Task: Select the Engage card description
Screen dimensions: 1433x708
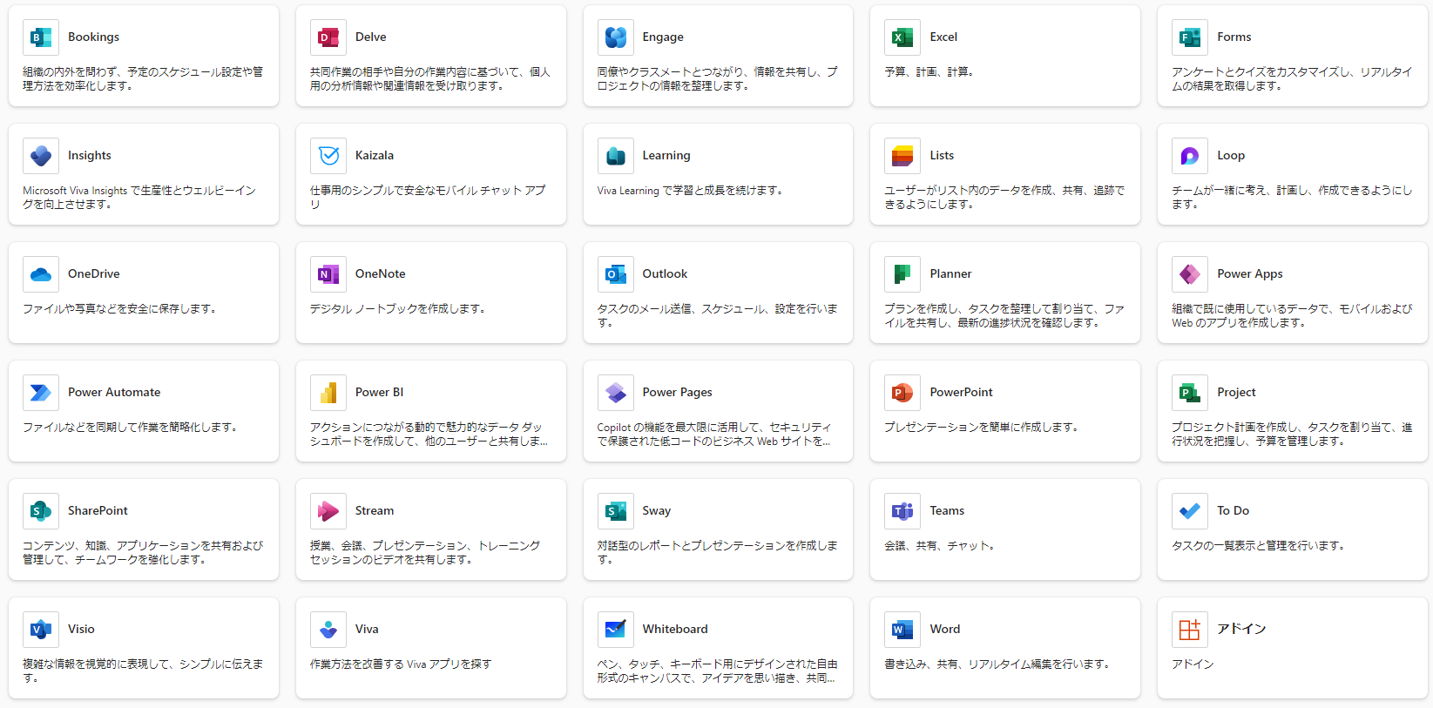Action: [718, 78]
